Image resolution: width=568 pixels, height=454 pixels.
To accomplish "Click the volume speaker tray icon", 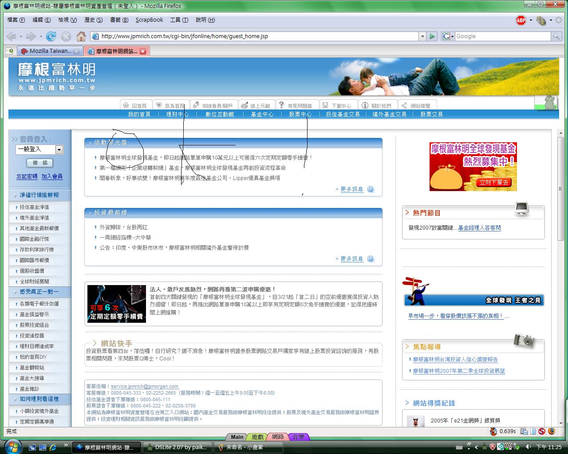I will pos(528,447).
